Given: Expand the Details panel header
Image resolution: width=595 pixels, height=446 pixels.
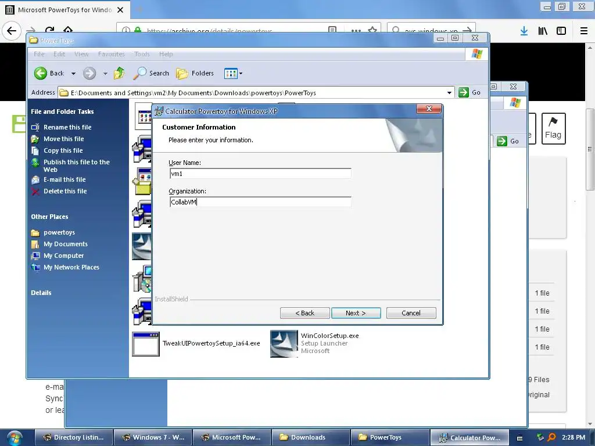Looking at the screenshot, I should 41,293.
